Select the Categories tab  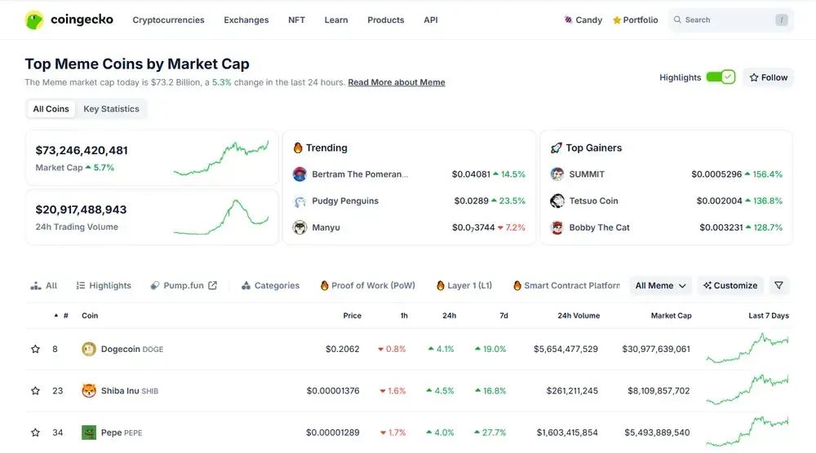271,285
